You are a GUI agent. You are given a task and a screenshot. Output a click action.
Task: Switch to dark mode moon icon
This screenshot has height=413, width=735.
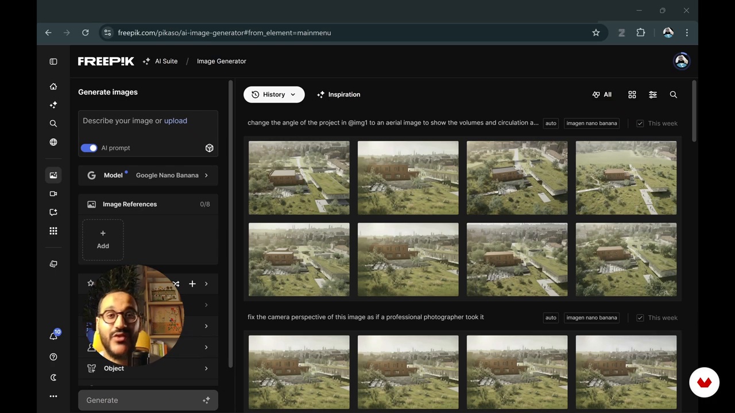click(x=53, y=377)
